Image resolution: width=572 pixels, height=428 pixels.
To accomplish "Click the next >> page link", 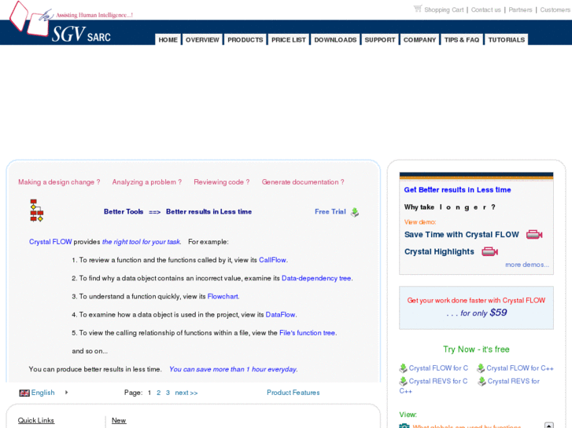I will click(186, 393).
